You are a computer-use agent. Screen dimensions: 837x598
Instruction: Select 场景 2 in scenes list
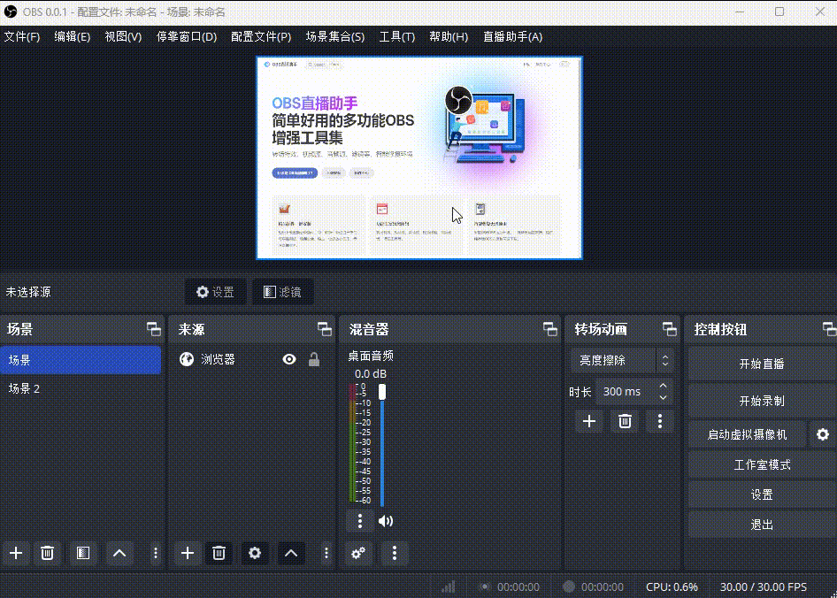click(x=81, y=388)
